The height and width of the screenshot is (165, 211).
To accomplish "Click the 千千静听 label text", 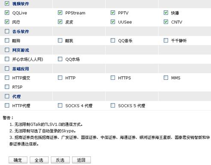I will point(179,41).
